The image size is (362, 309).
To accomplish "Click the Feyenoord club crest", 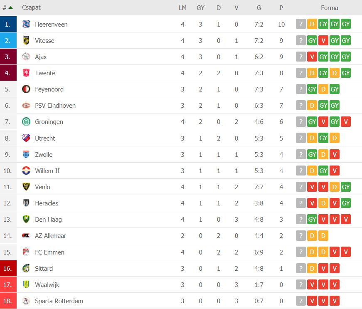I will tap(26, 89).
